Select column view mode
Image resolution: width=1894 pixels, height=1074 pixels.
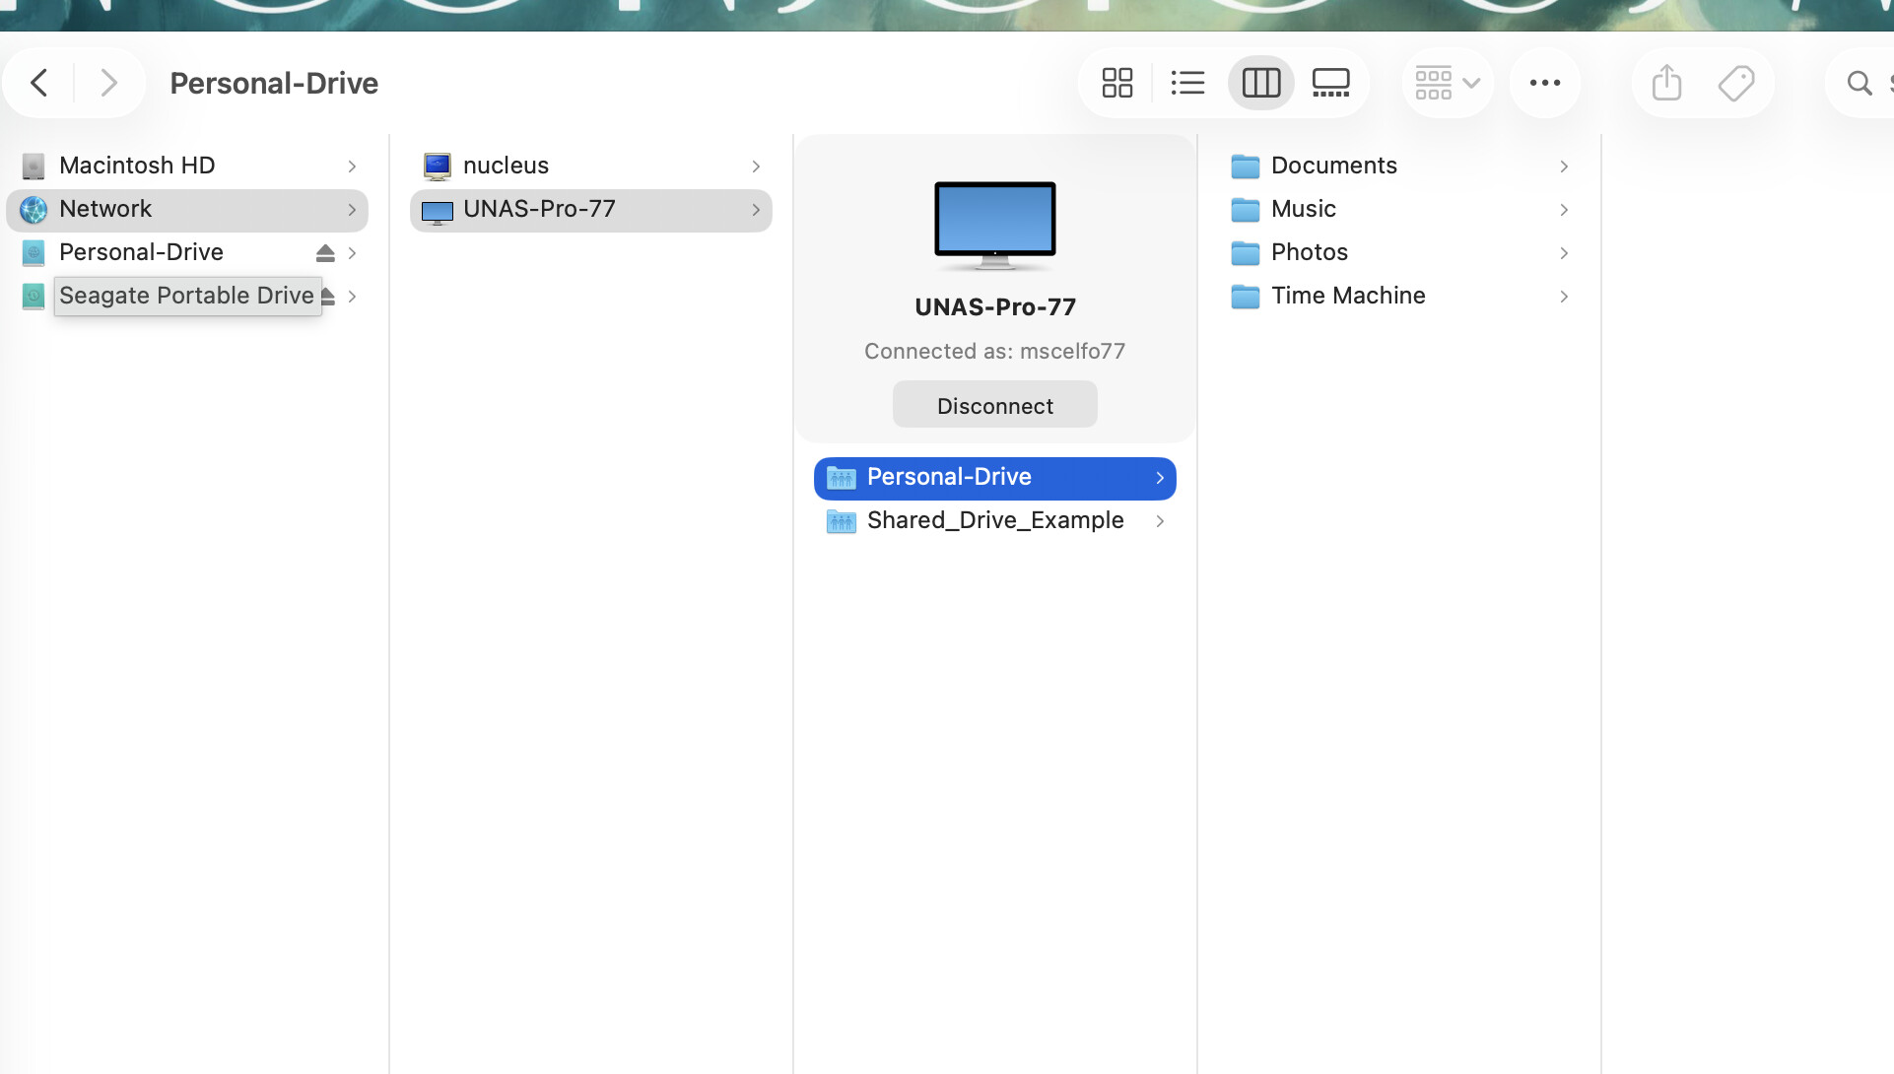point(1260,83)
